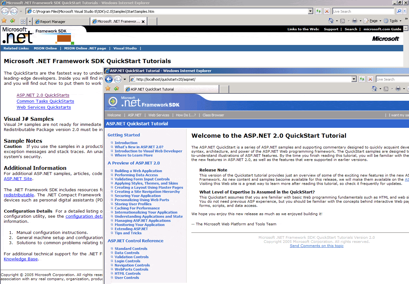Stop loading the localhost quickstartv20 page
Screen dimensions: 409x284
point(370,79)
